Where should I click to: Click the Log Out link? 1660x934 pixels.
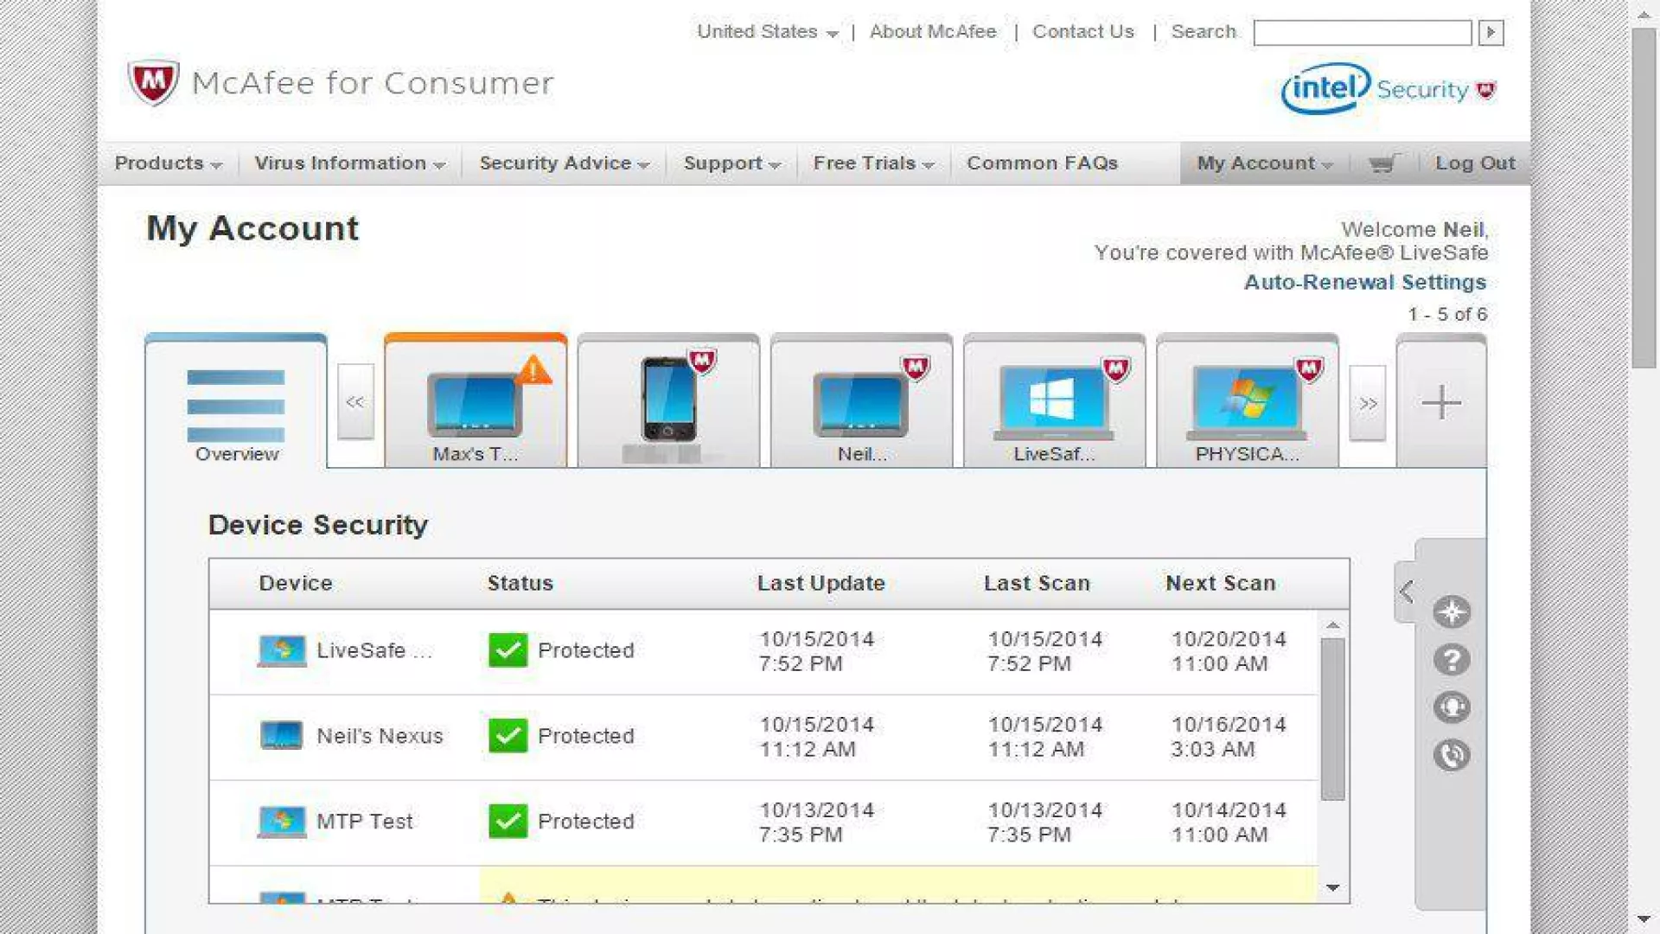[1474, 163]
